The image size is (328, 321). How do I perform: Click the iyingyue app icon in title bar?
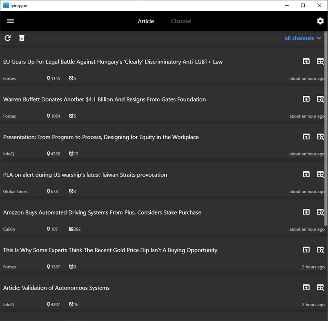(6, 5)
